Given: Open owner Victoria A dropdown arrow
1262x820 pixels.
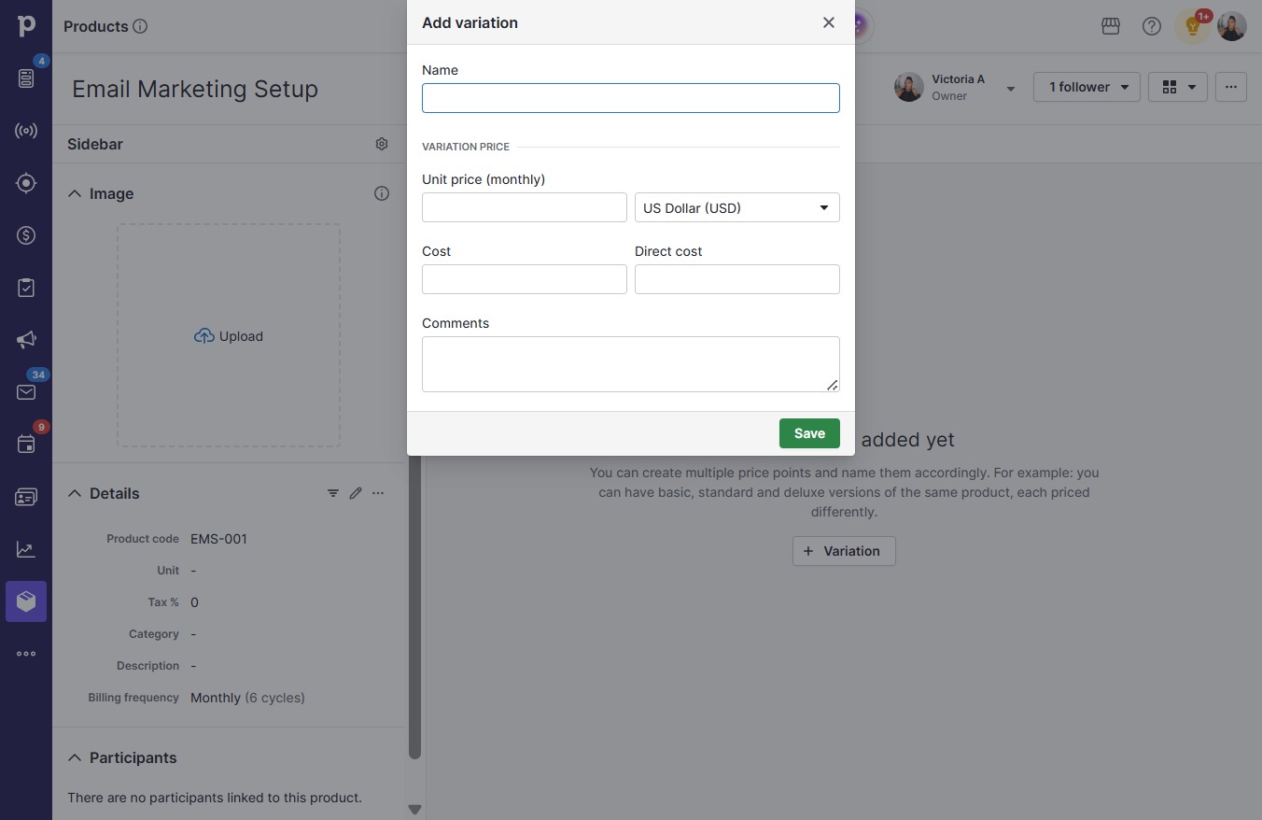Looking at the screenshot, I should (x=1011, y=89).
